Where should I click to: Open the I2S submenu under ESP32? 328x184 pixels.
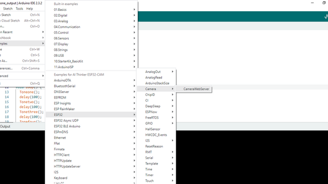(x=156, y=141)
